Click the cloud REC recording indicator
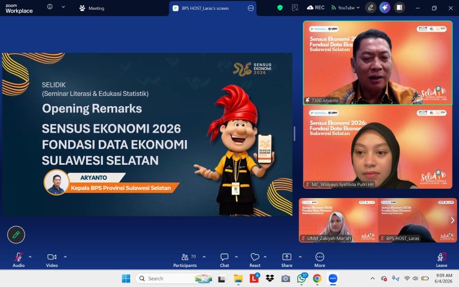This screenshot has width=459, height=287. tap(316, 7)
